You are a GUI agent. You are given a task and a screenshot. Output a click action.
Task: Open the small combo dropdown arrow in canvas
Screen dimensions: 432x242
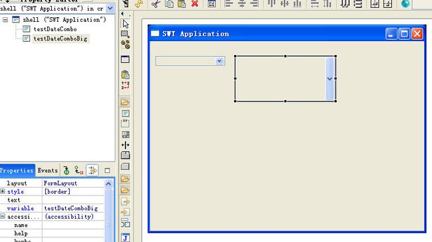[219, 61]
